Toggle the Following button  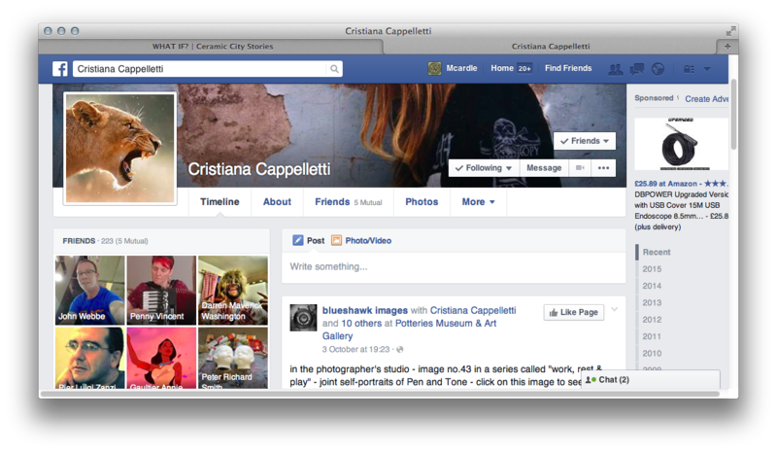(483, 168)
